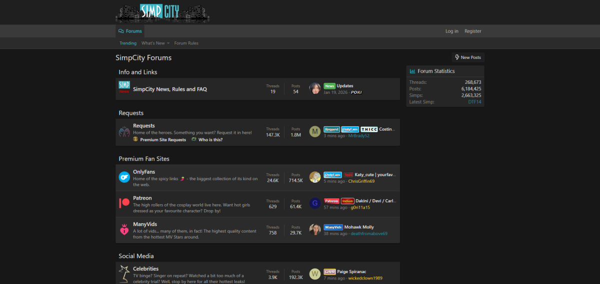Open the Trending navigation item
The width and height of the screenshot is (600, 284).
tap(128, 43)
